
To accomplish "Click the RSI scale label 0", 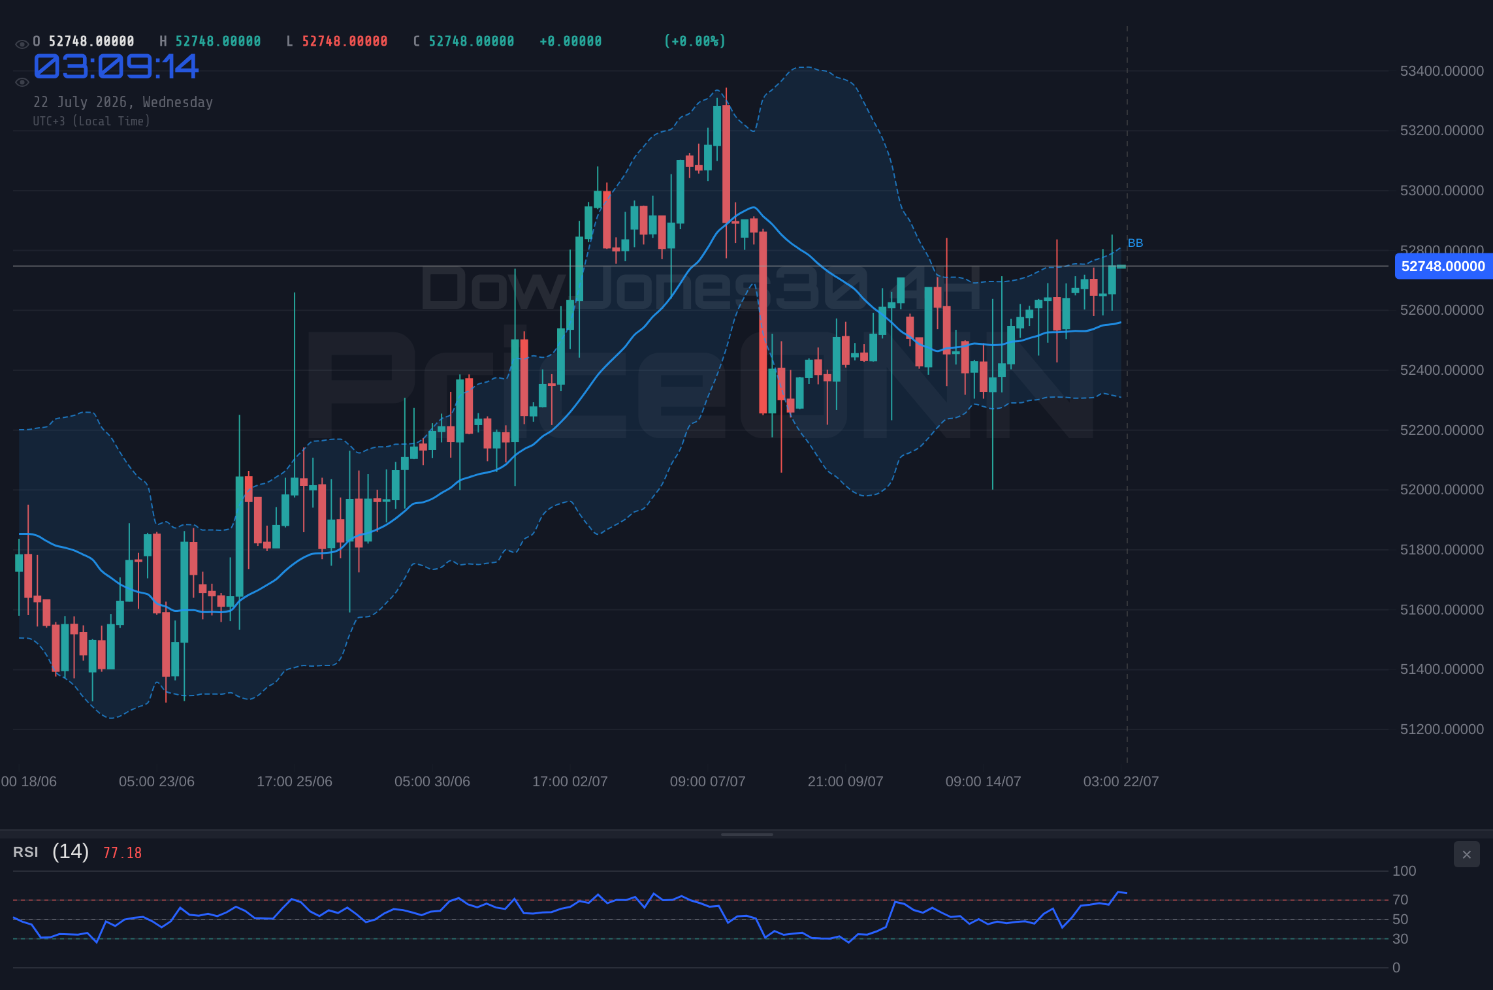I will [x=1396, y=968].
